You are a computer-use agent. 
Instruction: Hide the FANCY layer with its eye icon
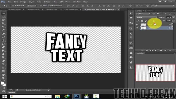pyautogui.click(x=137, y=28)
